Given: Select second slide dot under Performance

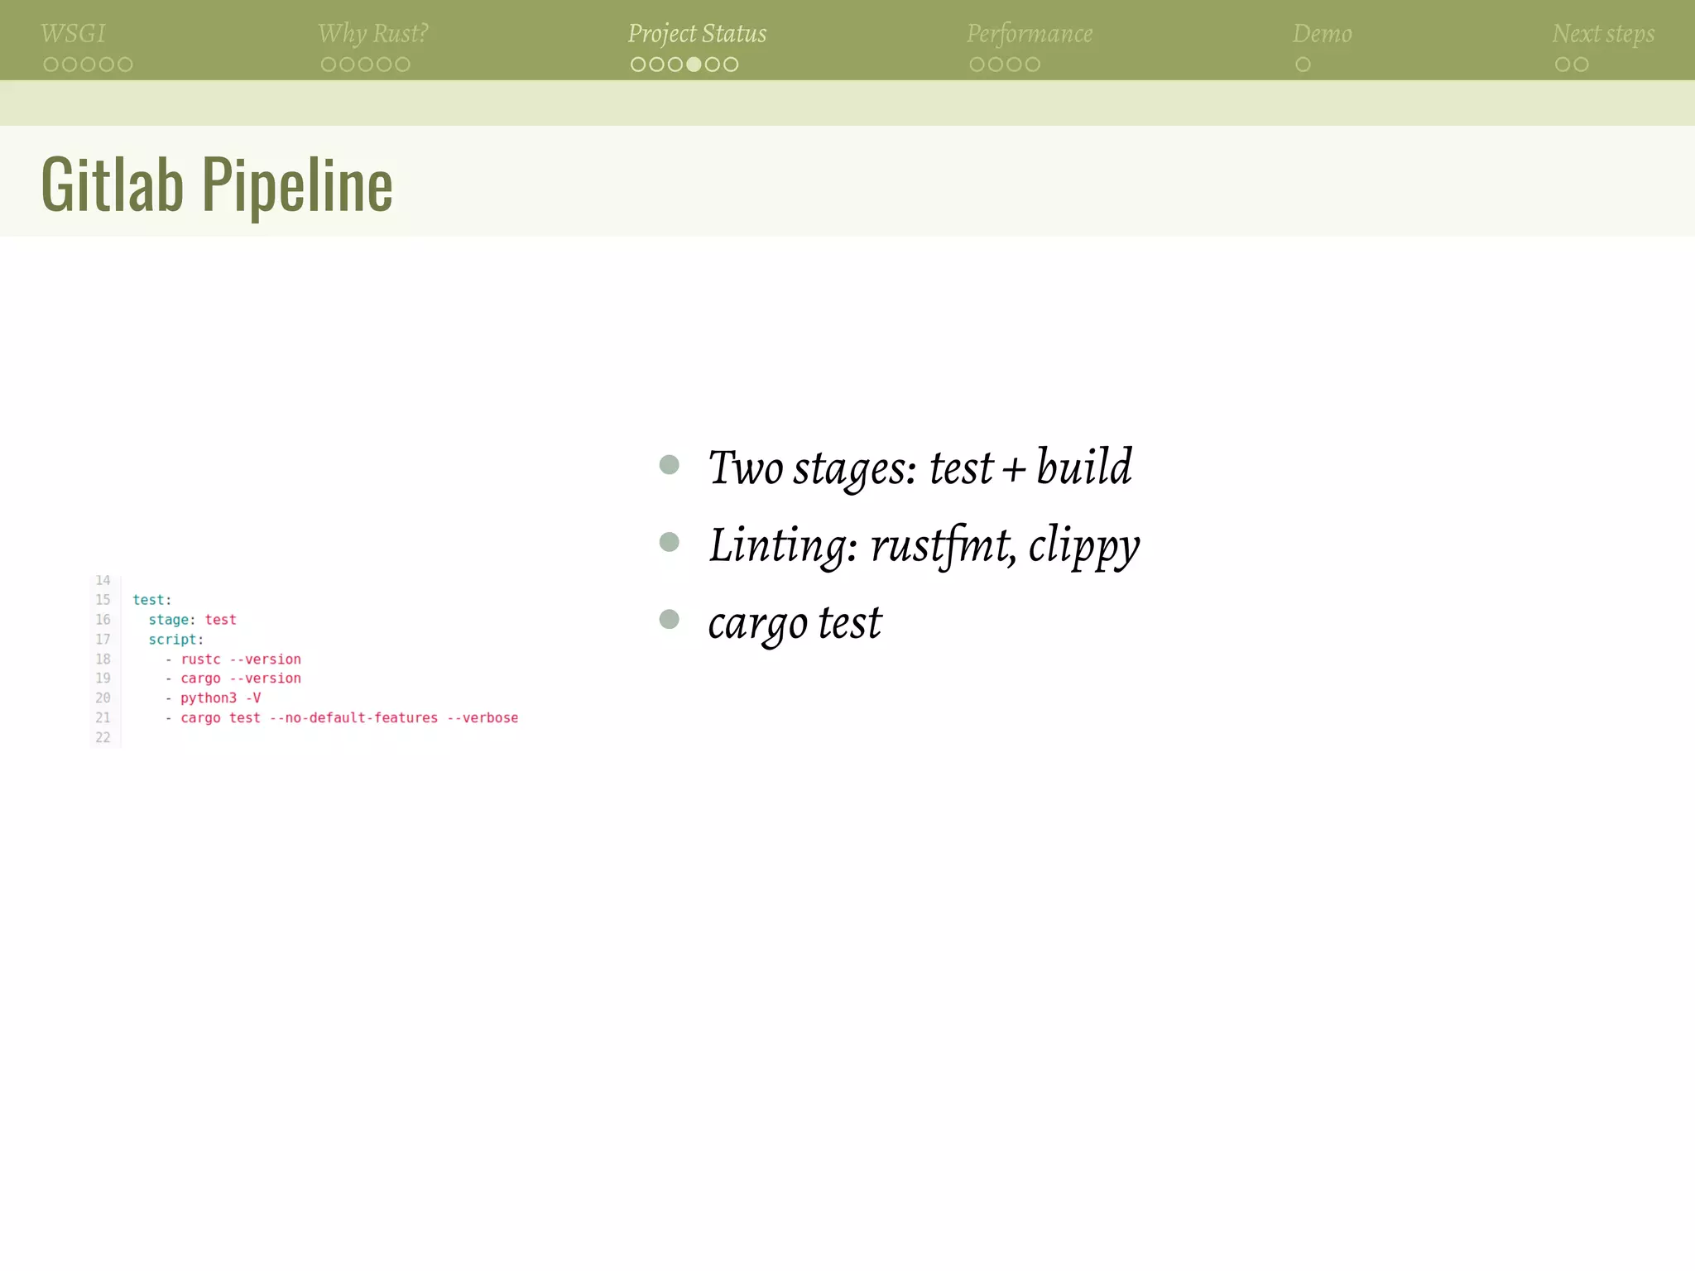Looking at the screenshot, I should pos(996,65).
